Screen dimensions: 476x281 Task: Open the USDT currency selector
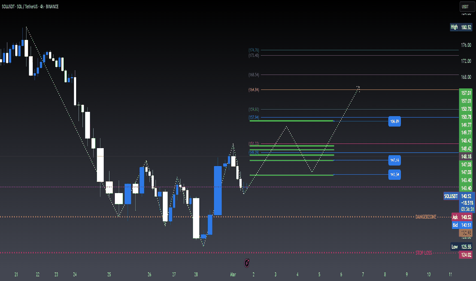466,7
